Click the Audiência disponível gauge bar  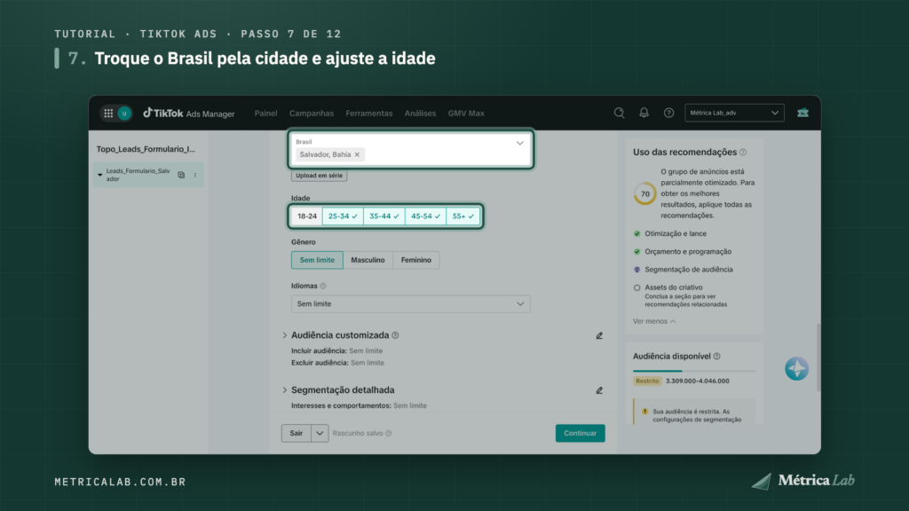(x=694, y=371)
